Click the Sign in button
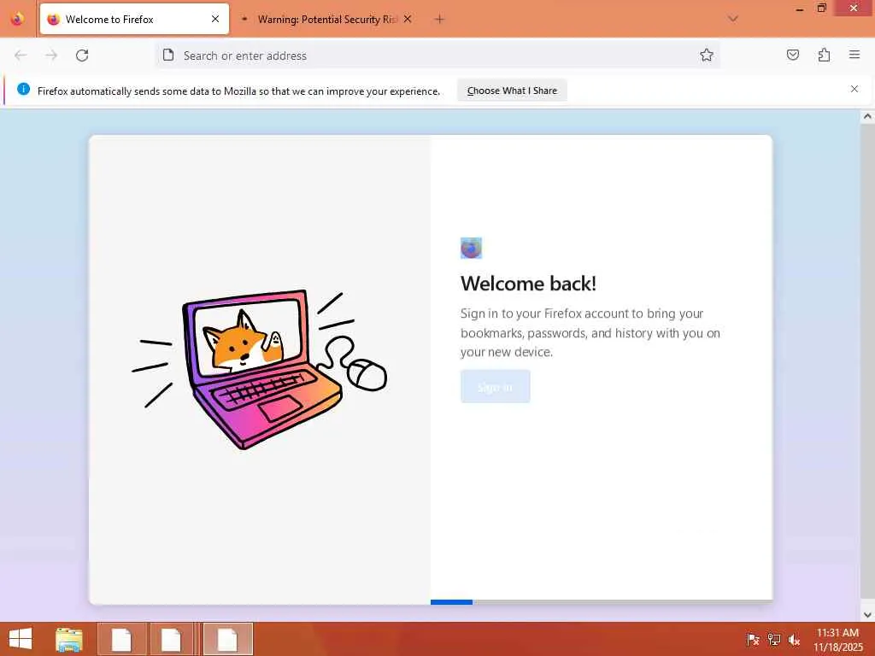This screenshot has width=875, height=656. click(495, 387)
